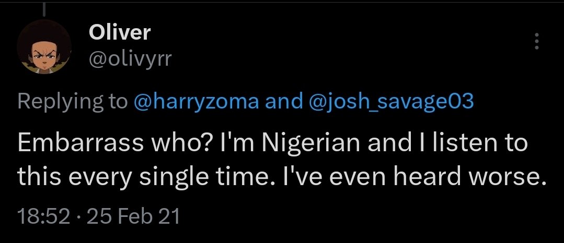The height and width of the screenshot is (243, 564).
Task: Open the @harryzoma mention
Action: click(196, 102)
